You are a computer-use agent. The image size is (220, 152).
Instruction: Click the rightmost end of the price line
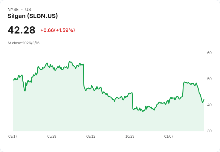click(204, 100)
